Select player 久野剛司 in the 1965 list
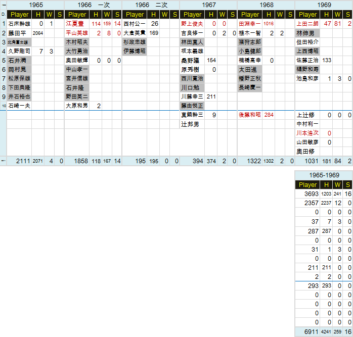The width and height of the screenshot is (353, 337). coord(19,52)
